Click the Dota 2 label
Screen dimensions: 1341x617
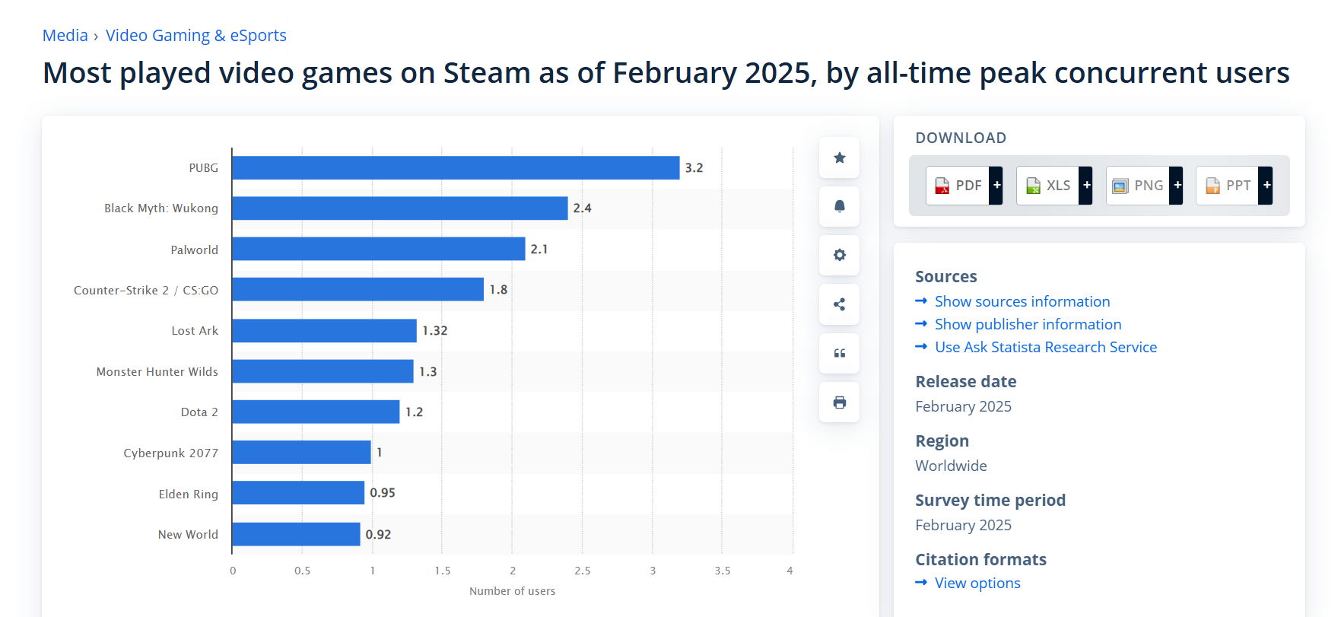[x=199, y=412]
